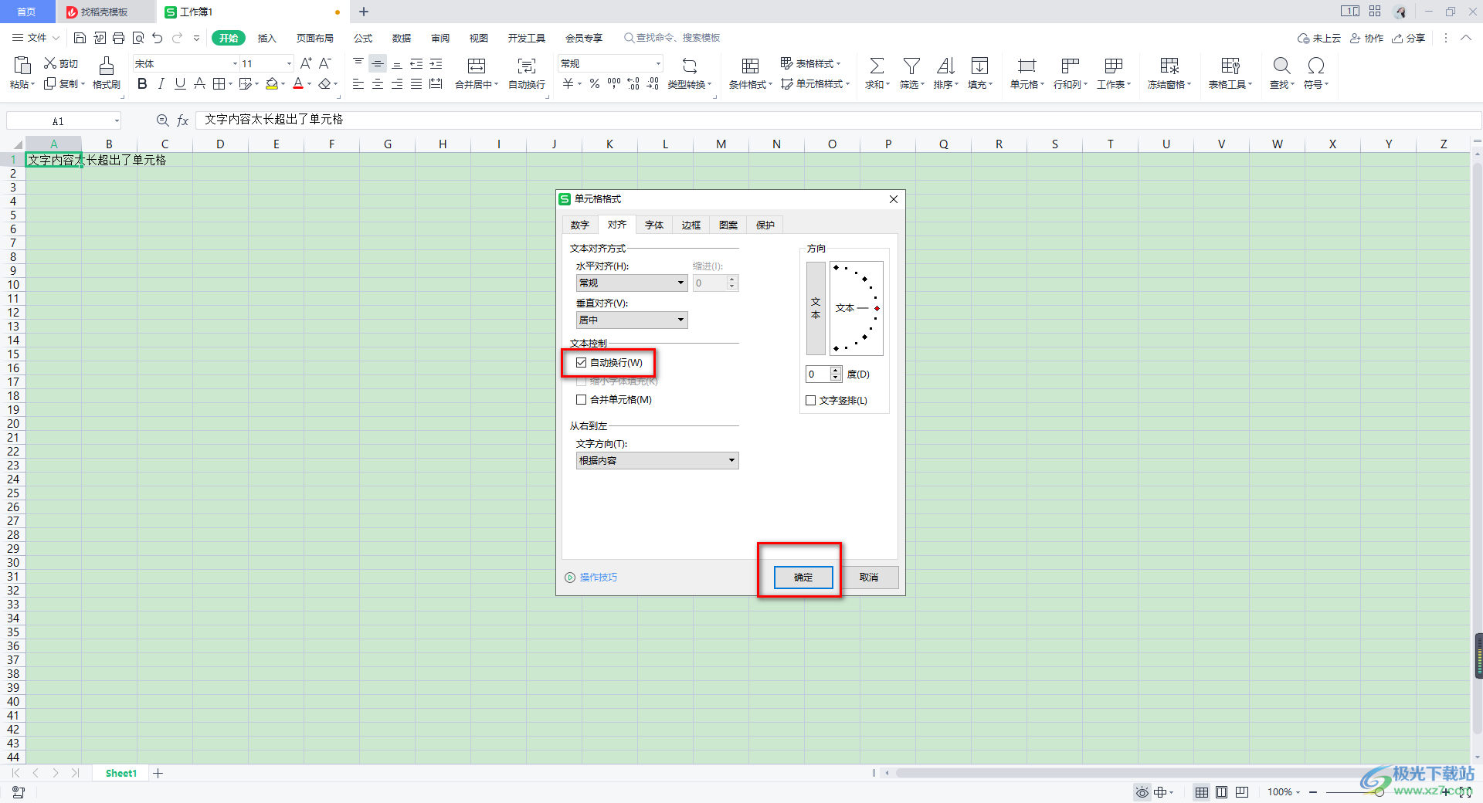Click the Print icon in quick toolbar
The height and width of the screenshot is (803, 1483).
click(x=118, y=38)
